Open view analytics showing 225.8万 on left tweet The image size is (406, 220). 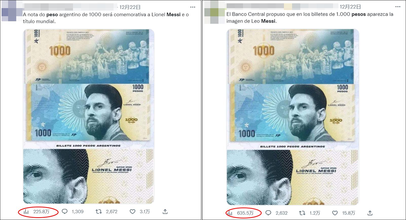[37, 212]
